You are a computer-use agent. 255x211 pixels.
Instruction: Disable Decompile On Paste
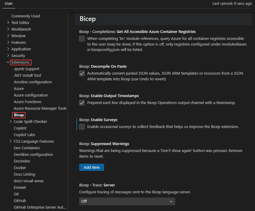click(x=82, y=73)
